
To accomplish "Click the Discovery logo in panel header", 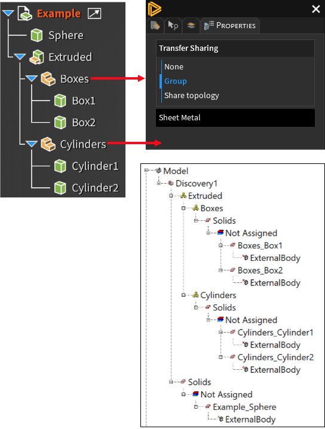I will (x=154, y=9).
